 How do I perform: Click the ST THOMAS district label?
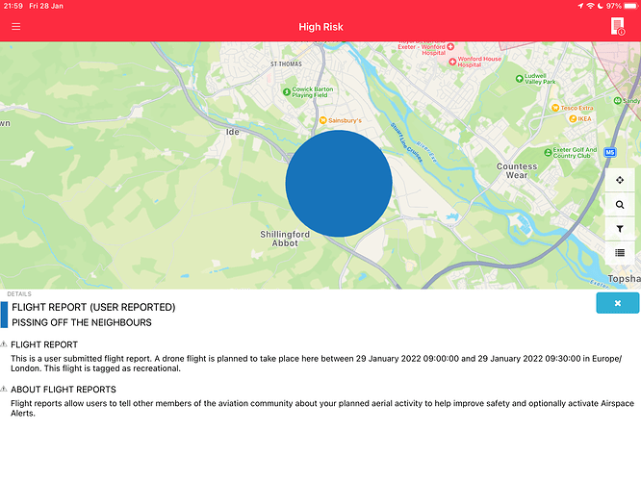(286, 64)
